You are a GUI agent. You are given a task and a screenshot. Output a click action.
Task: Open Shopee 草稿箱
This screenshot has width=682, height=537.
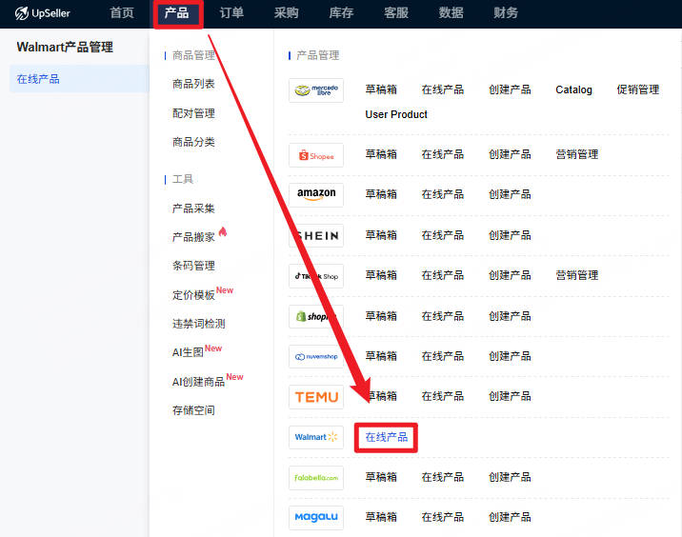pos(381,155)
